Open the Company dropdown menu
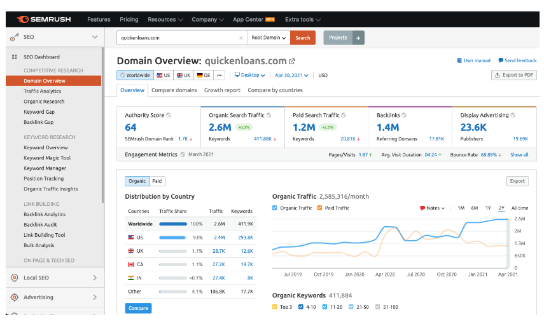 pyautogui.click(x=207, y=20)
